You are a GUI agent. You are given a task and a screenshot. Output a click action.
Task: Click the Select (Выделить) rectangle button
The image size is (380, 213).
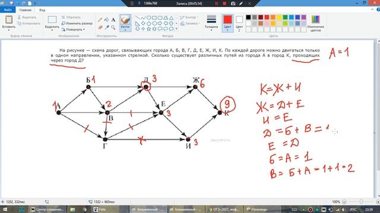(x=52, y=20)
